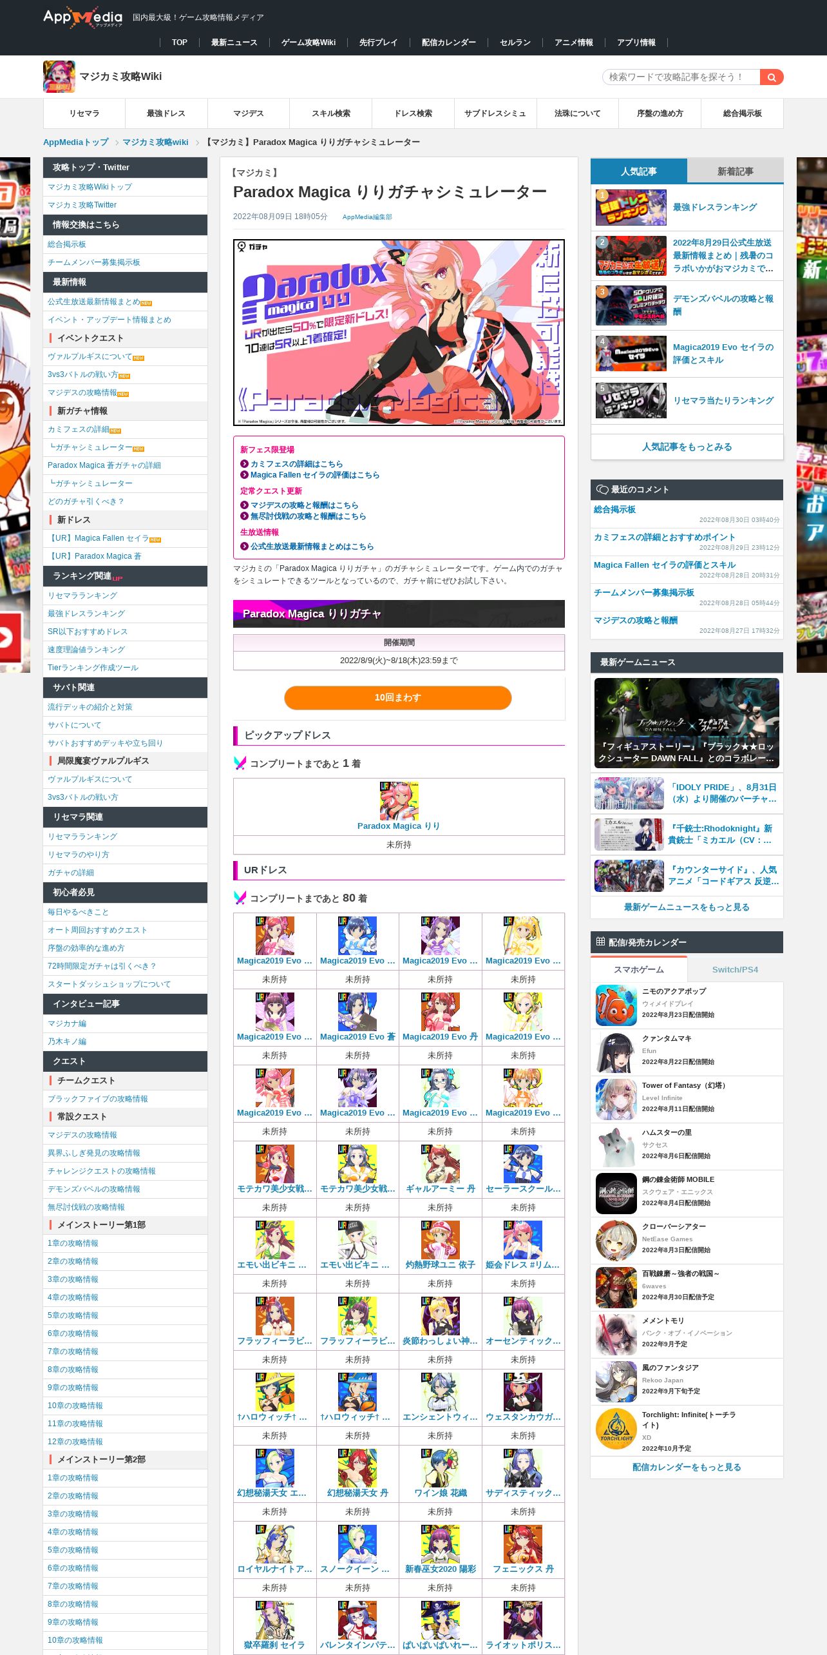Open セルラン in top menu
This screenshot has height=1655, width=827.
pyautogui.click(x=515, y=43)
